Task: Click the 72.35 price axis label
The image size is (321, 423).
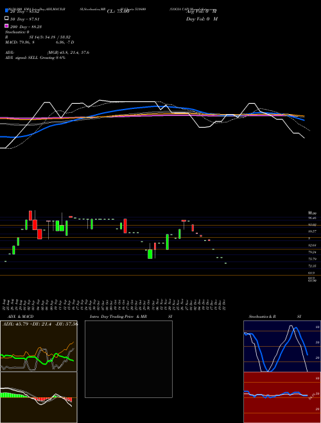Action: pos(313,266)
